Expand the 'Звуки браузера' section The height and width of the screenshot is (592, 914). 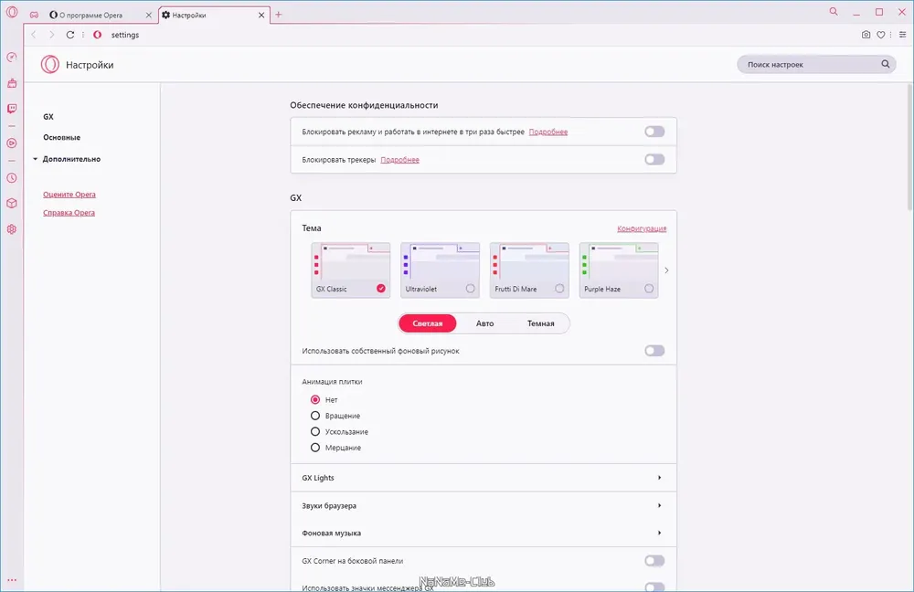coord(484,506)
